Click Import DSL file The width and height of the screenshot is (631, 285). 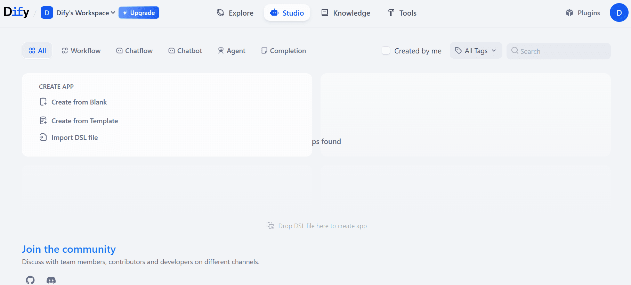(x=69, y=137)
